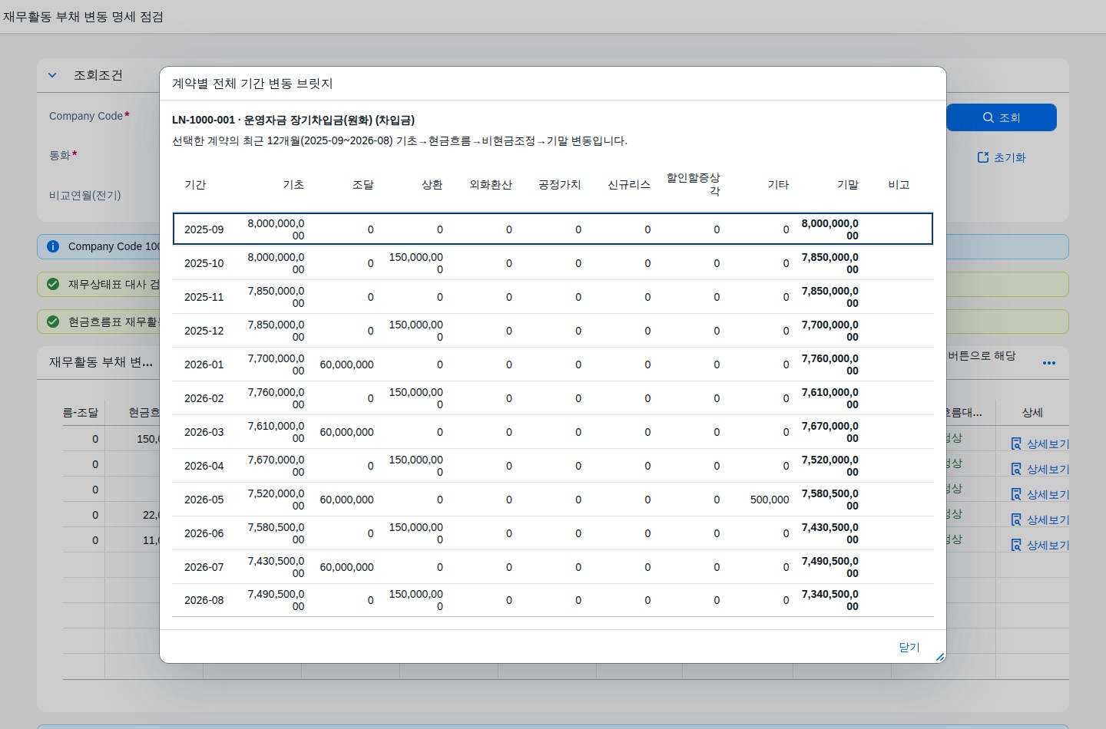The image size is (1106, 729).
Task: Click the green check icon on 현금흐름표 message
Action: (53, 322)
